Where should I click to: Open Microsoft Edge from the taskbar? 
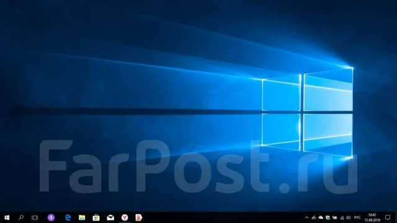click(x=68, y=217)
